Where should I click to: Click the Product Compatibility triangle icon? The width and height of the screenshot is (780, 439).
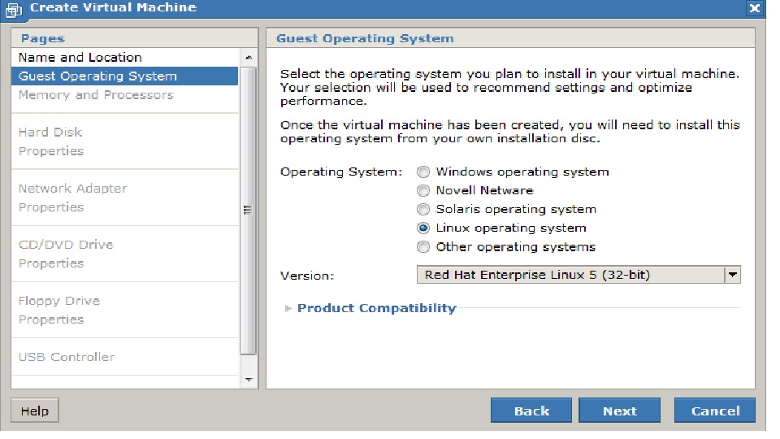pyautogui.click(x=288, y=309)
